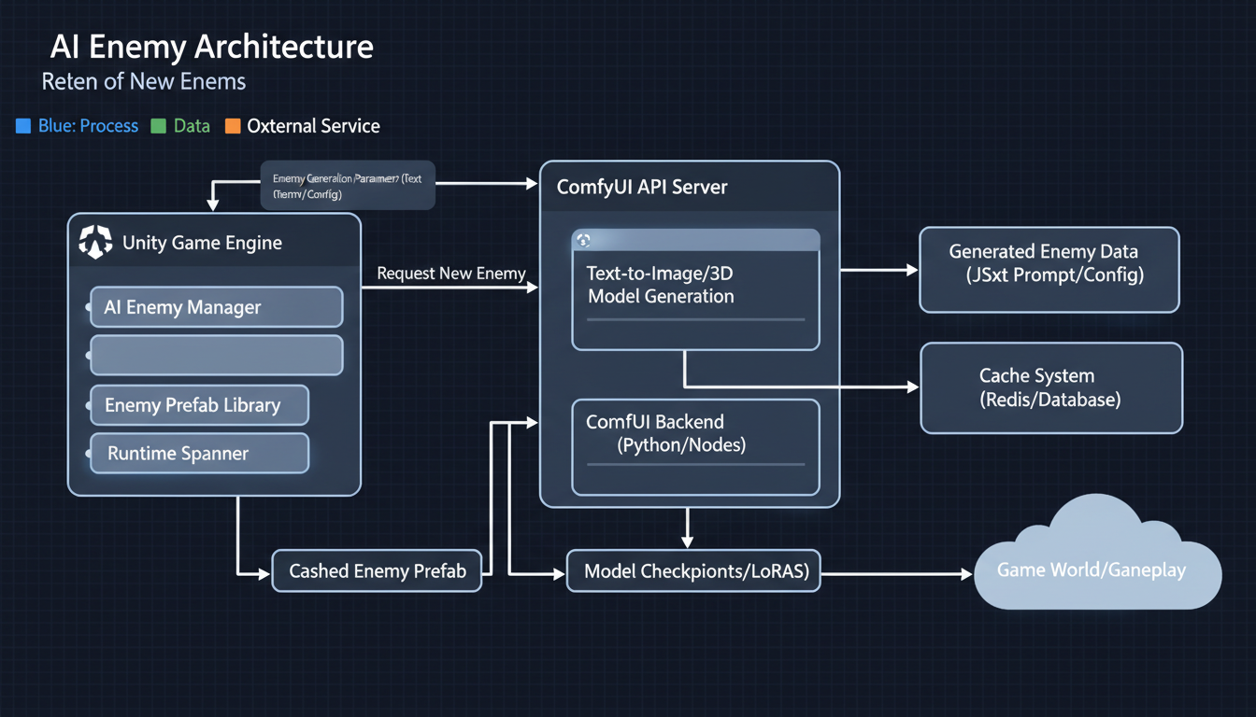
Task: Click the Request New Enemy label
Action: tap(450, 274)
